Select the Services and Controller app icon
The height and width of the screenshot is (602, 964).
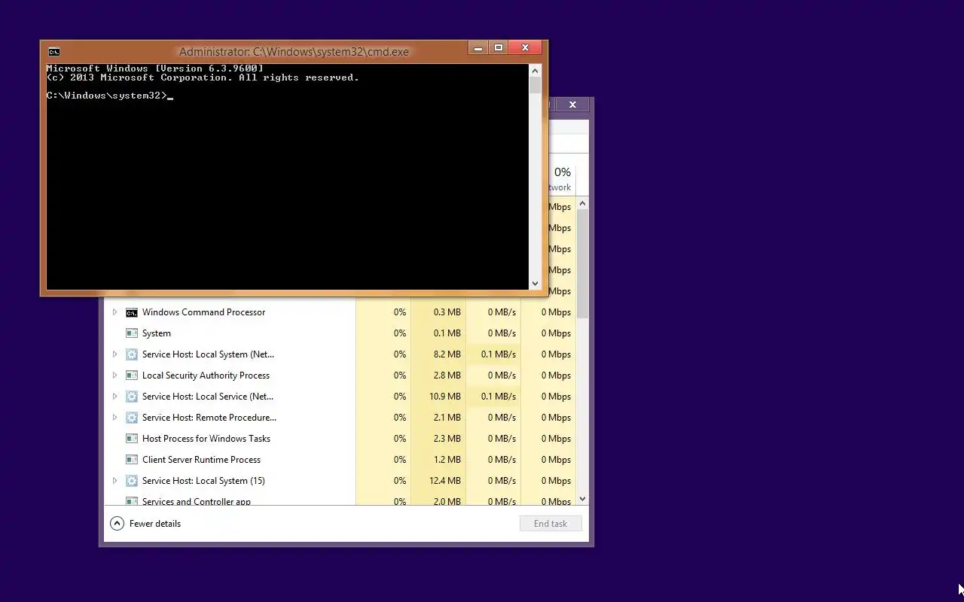(132, 501)
